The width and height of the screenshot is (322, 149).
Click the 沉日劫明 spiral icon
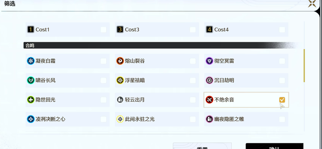[209, 80]
